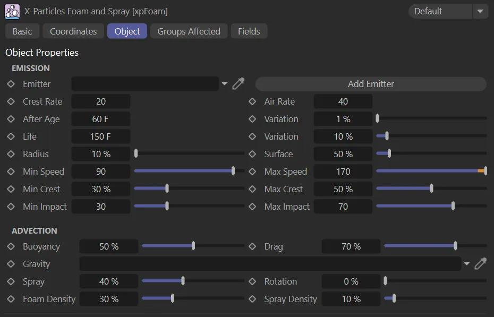
Task: Click animation diamond for Drag
Action: tap(253, 246)
